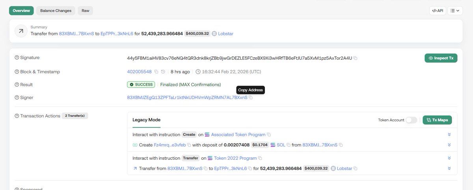Open Tx Maps
The image size is (473, 190).
[437, 120]
